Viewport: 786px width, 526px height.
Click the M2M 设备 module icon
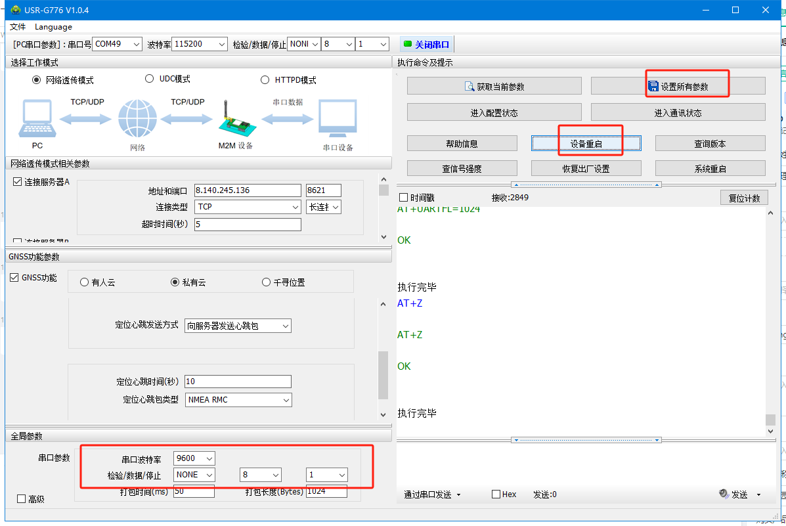[x=234, y=120]
